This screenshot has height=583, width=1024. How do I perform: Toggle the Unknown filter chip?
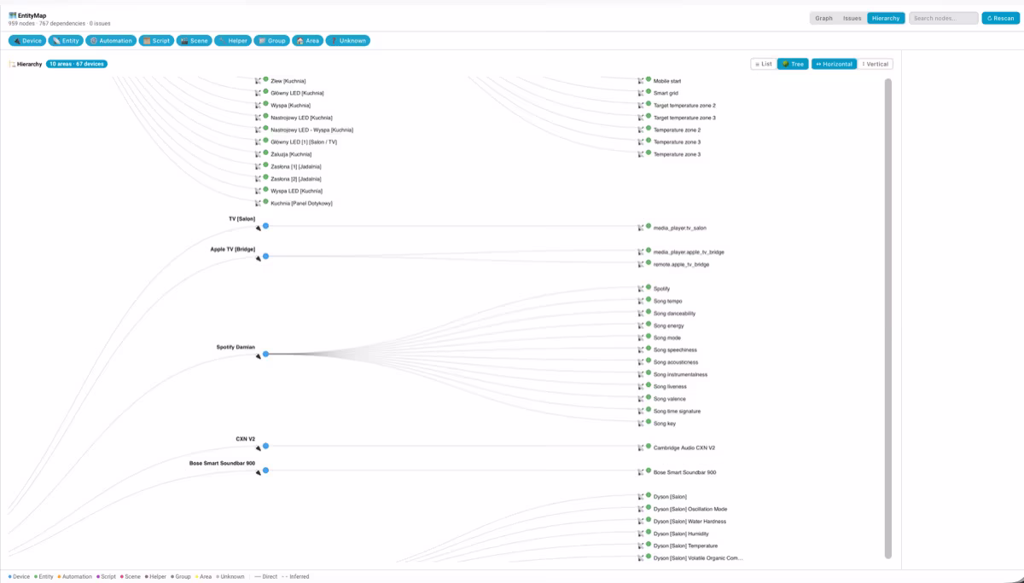(348, 40)
